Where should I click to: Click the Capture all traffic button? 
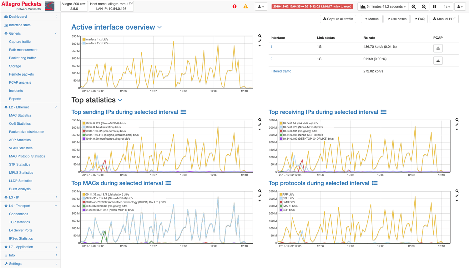point(337,19)
